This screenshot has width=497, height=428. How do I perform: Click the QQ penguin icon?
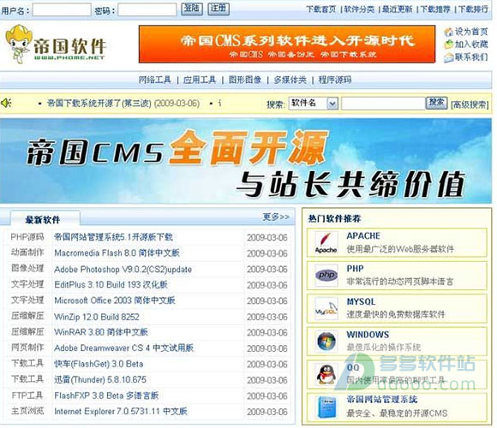coord(326,374)
